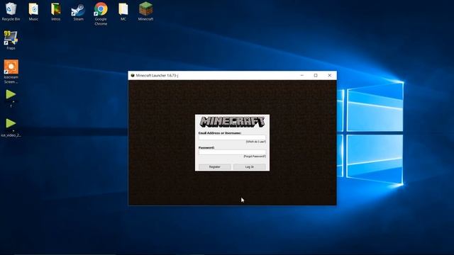This screenshot has width=454, height=255.
Task: Click the Minecraft Launcher title bar icon
Action: [x=133, y=76]
